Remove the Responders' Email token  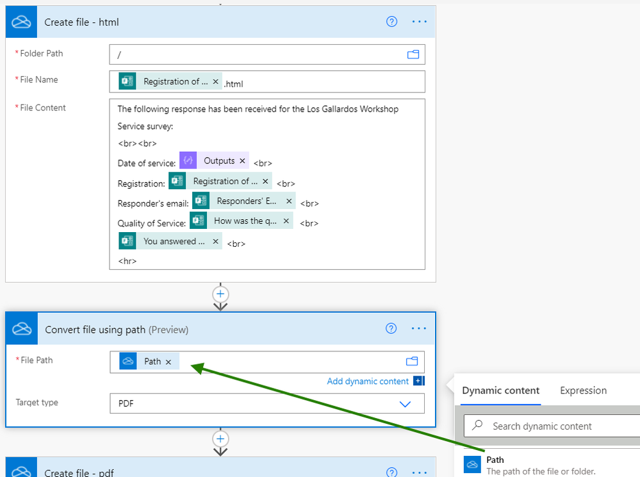[289, 201]
